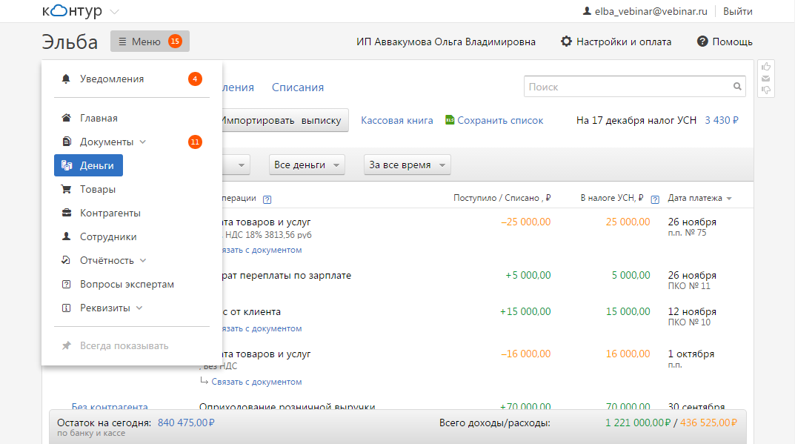This screenshot has width=795, height=444.
Task: Click the Эльба product logo
Action: tap(70, 42)
